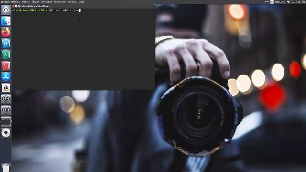The width and height of the screenshot is (306, 172).
Task: Open the Finder-style file manager in dock
Action: pyautogui.click(x=6, y=21)
